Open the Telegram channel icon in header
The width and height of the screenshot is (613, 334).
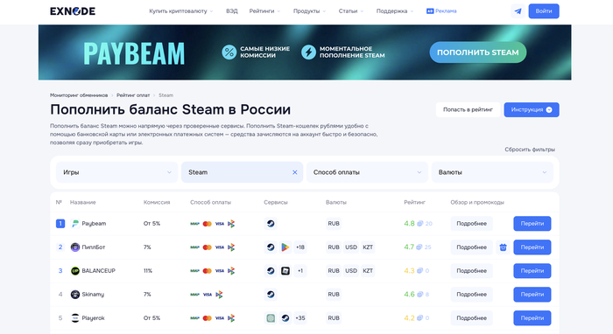(518, 10)
